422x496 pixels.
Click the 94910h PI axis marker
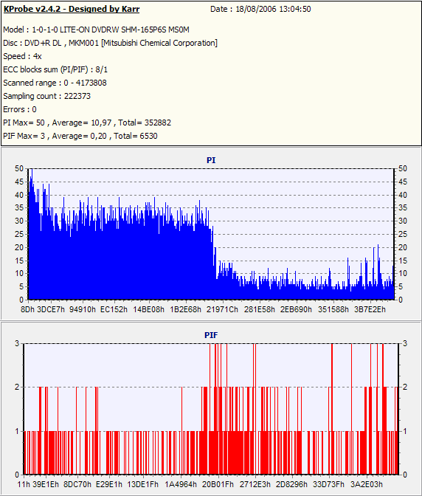83,309
